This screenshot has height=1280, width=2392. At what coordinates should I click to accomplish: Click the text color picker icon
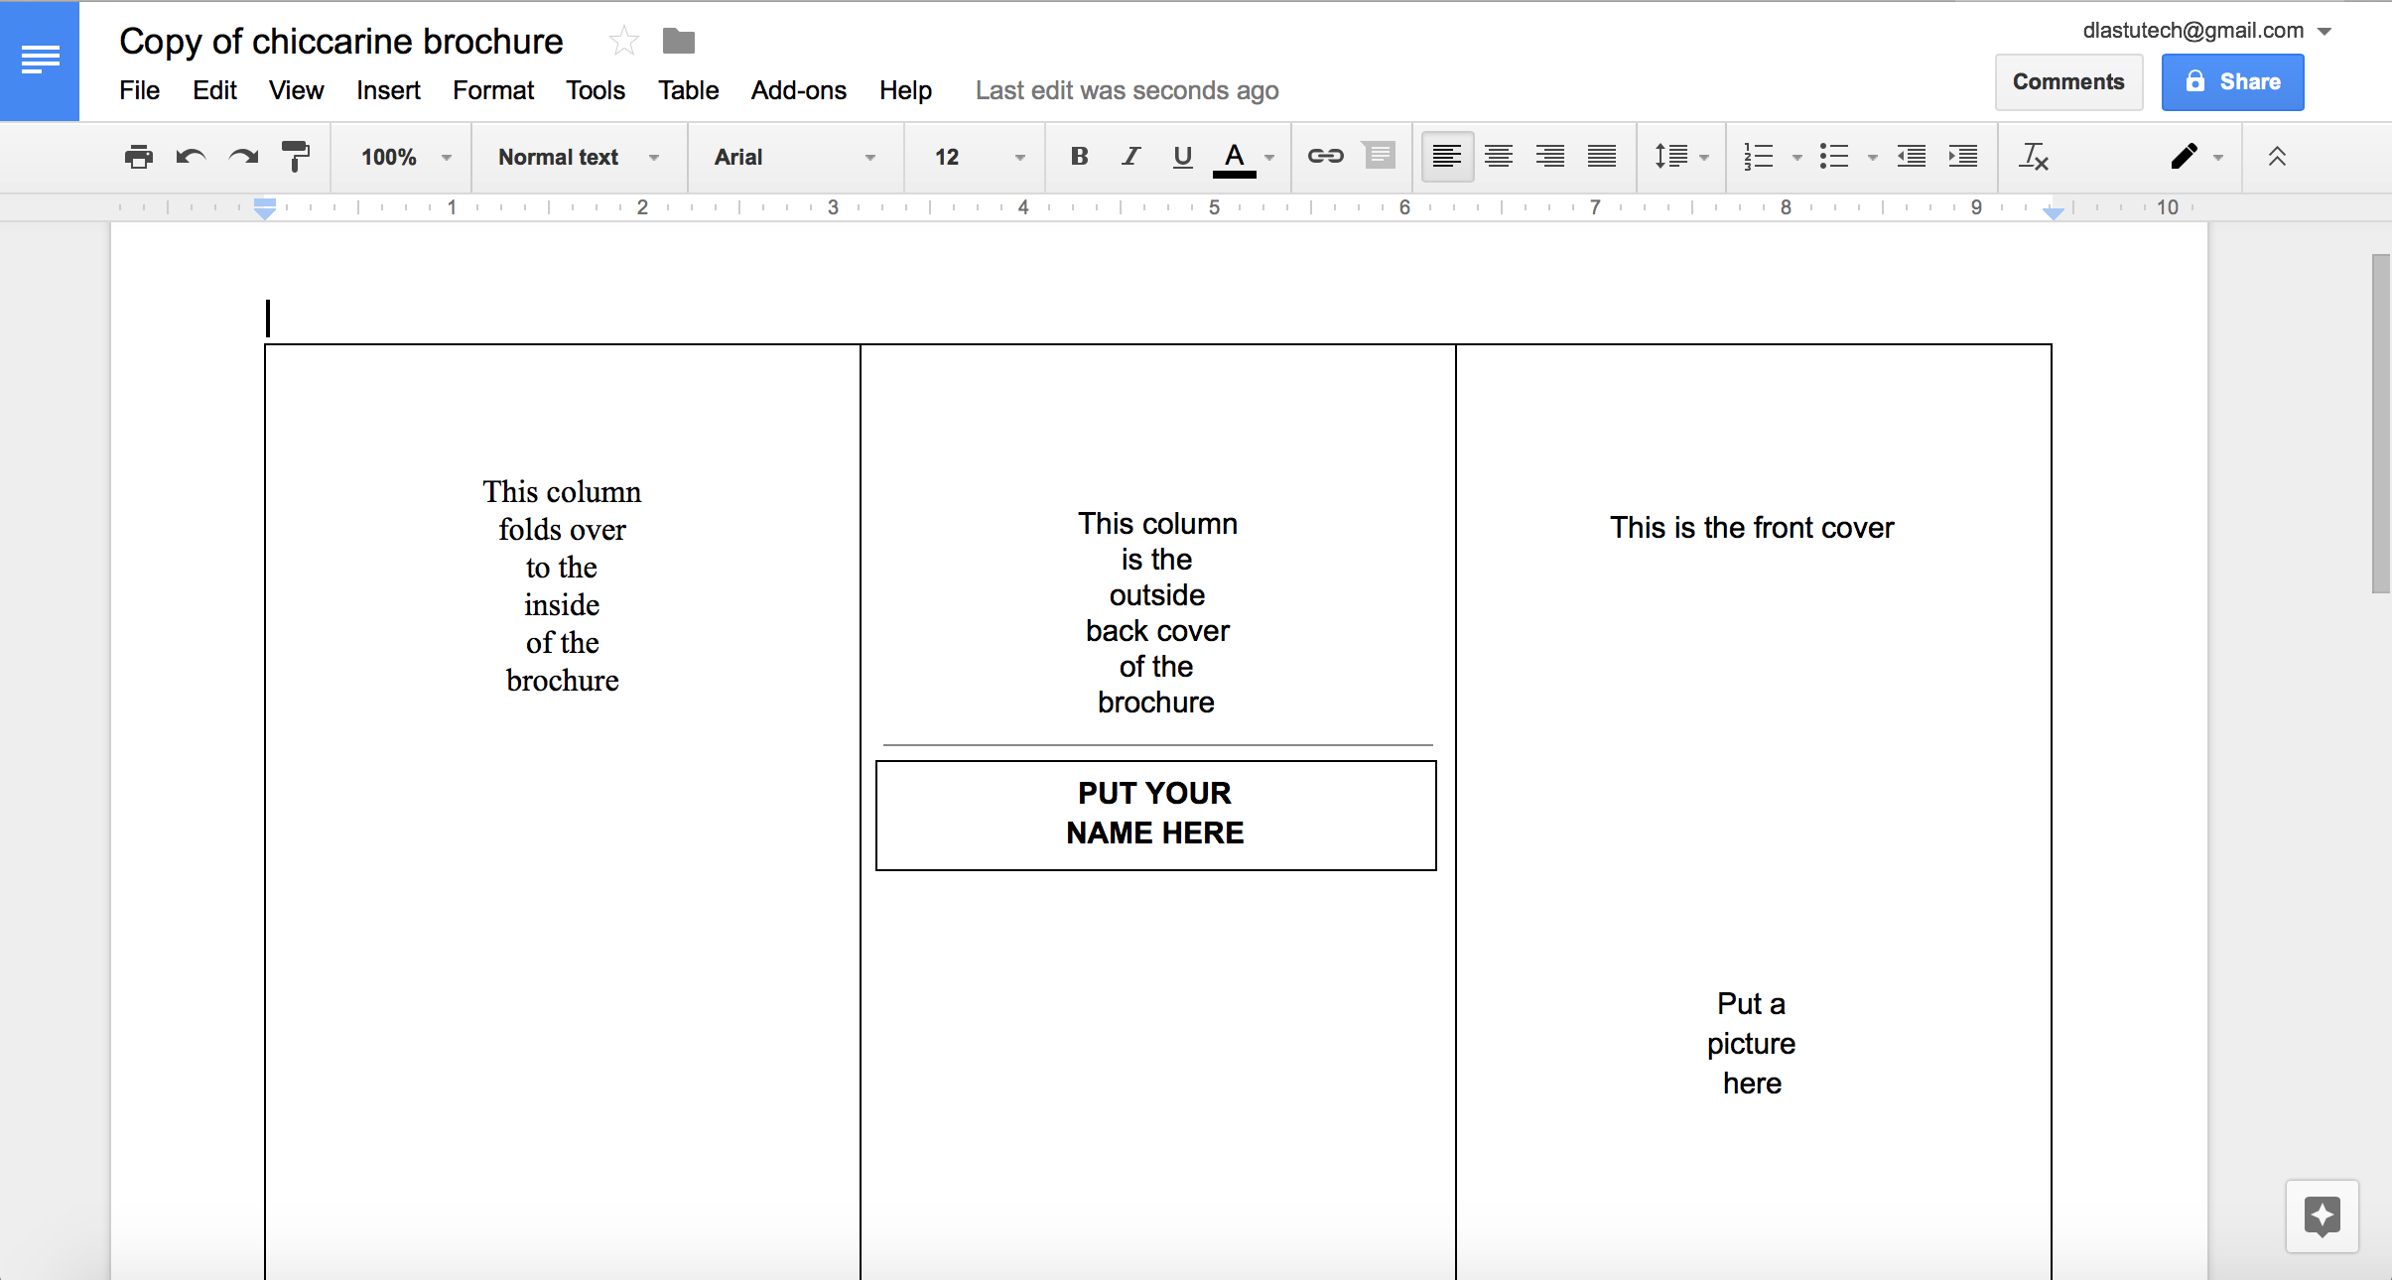pyautogui.click(x=1234, y=157)
